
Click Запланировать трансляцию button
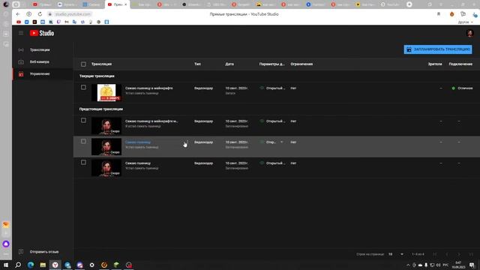[x=438, y=49]
